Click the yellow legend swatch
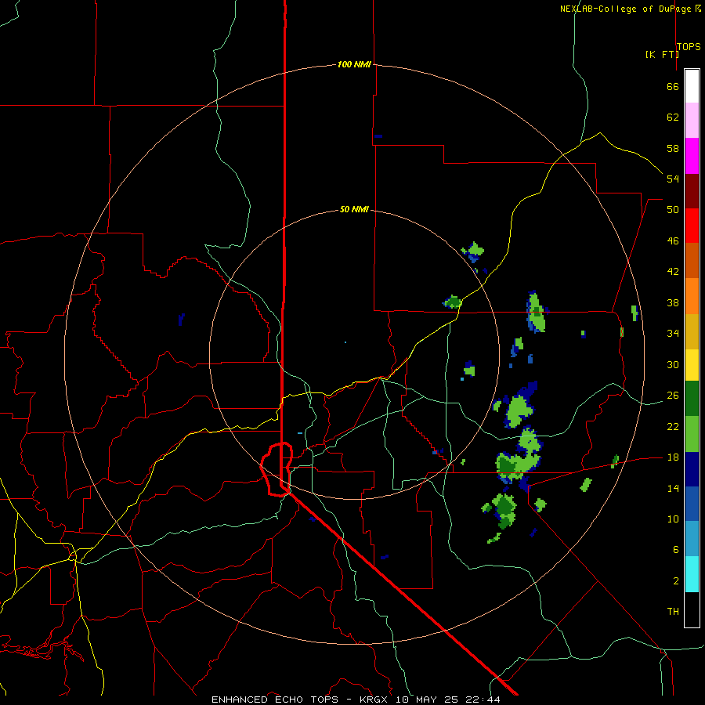The image size is (705, 705). pyautogui.click(x=692, y=364)
